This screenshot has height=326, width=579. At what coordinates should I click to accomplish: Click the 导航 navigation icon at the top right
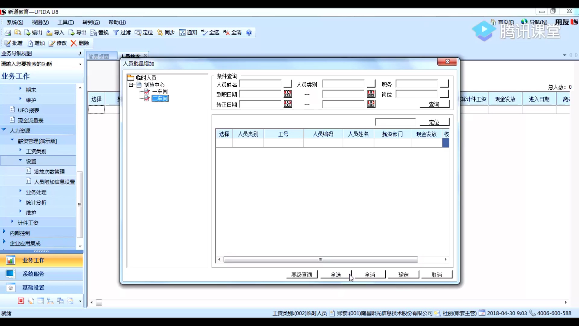point(524,22)
